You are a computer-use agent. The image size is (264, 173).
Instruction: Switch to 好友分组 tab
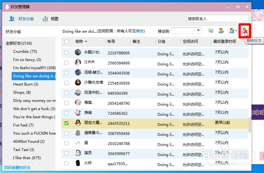(22, 19)
